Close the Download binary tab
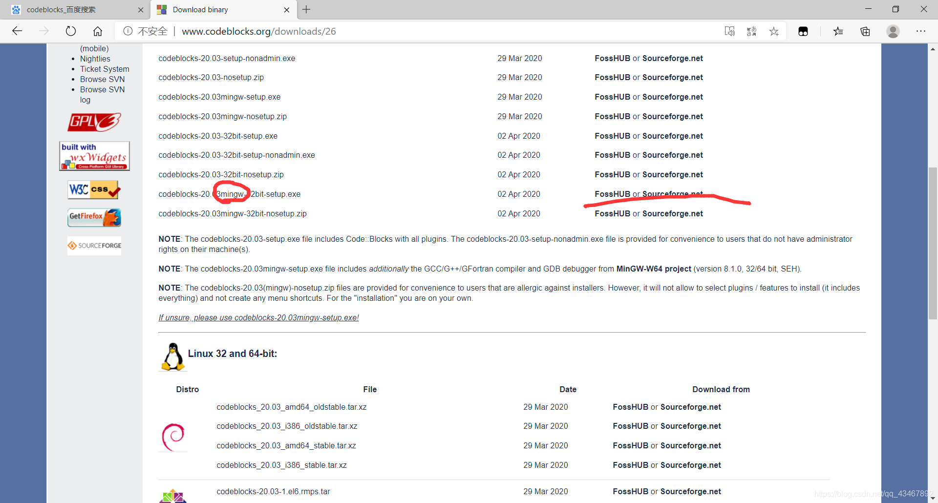This screenshot has width=938, height=503. pyautogui.click(x=287, y=10)
